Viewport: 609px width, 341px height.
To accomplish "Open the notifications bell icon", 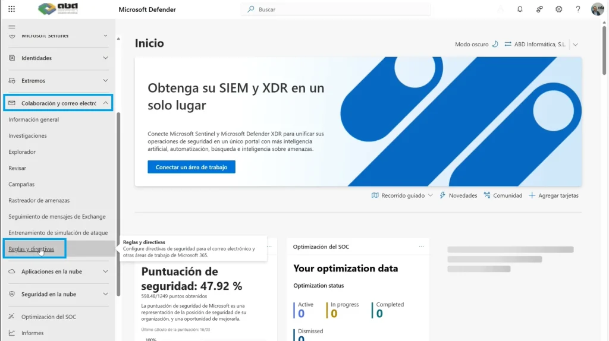I will pyautogui.click(x=520, y=9).
